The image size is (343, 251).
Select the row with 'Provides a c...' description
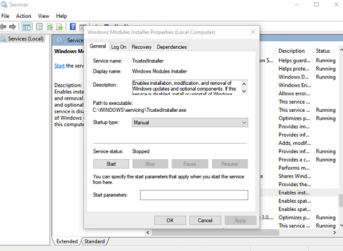pos(299,160)
